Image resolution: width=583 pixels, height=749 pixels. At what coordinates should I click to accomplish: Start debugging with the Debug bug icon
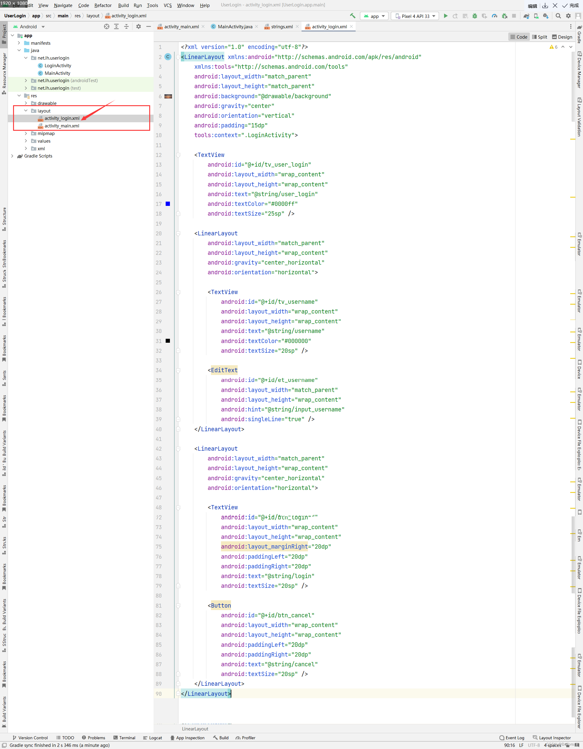pyautogui.click(x=475, y=16)
